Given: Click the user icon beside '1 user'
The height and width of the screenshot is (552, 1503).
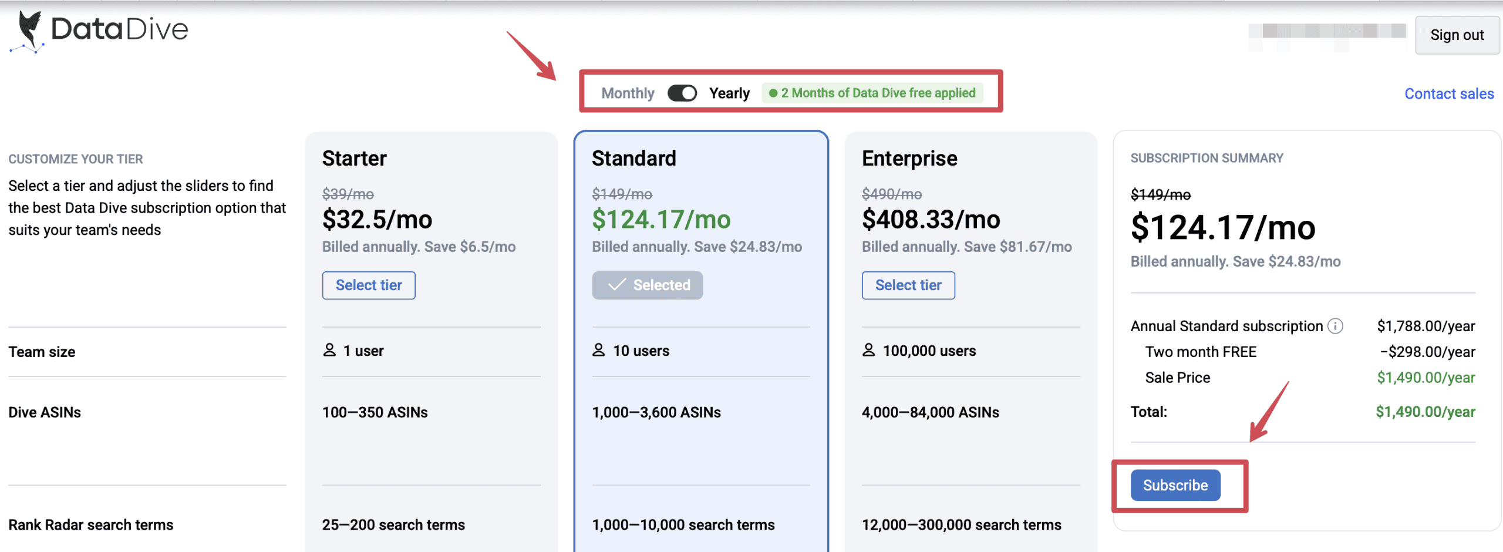Looking at the screenshot, I should [x=329, y=350].
